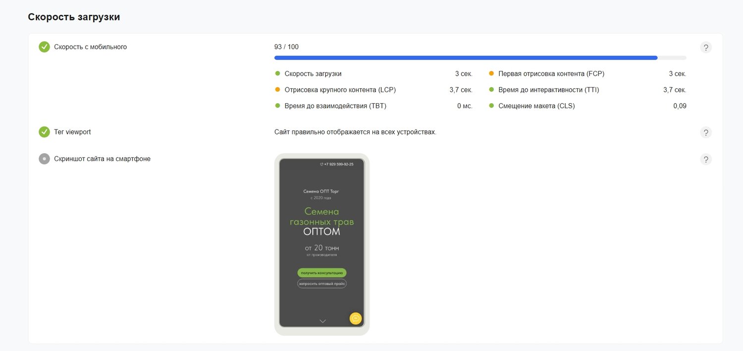Screen dimensions: 743x351
Task: Click получить консультацию button in phone preview
Action: (x=322, y=273)
